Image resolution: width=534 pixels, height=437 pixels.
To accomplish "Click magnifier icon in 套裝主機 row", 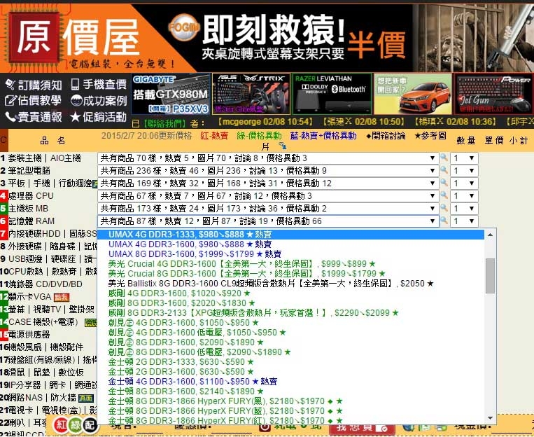I will pyautogui.click(x=444, y=158).
